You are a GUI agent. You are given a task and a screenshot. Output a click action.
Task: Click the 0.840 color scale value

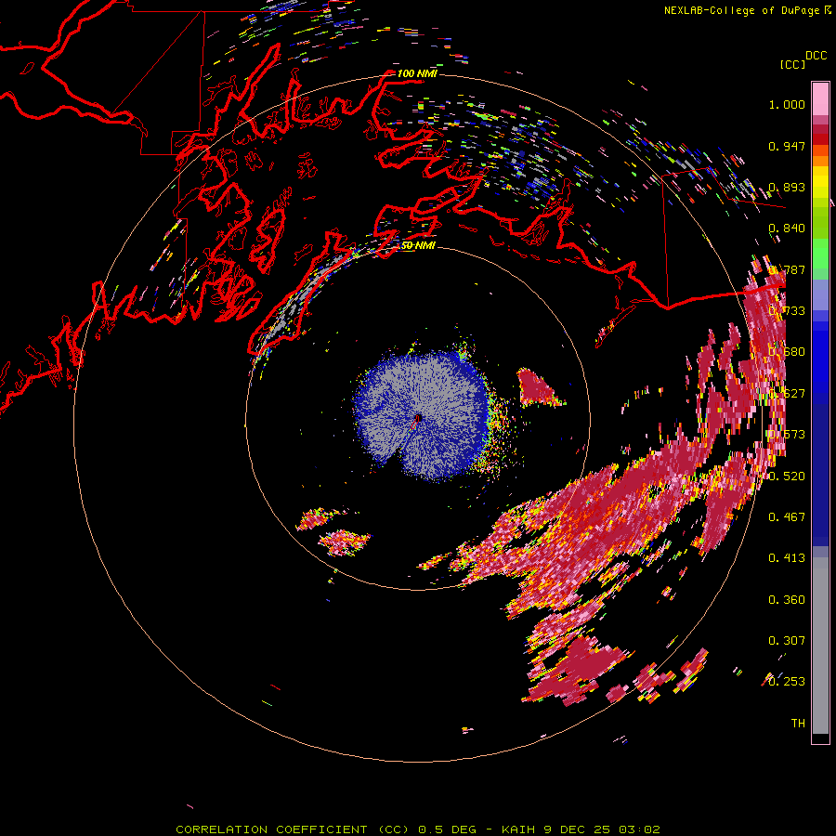coord(787,229)
